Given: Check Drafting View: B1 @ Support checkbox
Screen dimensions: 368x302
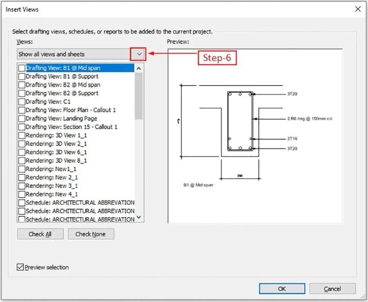Looking at the screenshot, I should (22, 77).
